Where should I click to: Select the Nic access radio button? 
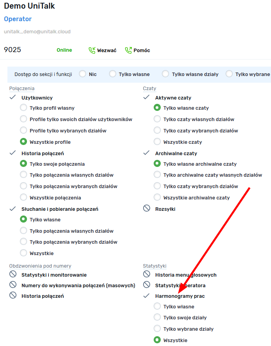[x=83, y=74]
